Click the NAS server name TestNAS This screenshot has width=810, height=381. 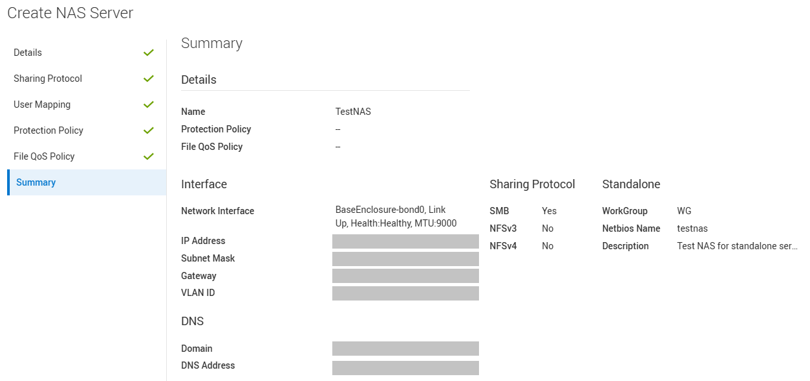353,112
